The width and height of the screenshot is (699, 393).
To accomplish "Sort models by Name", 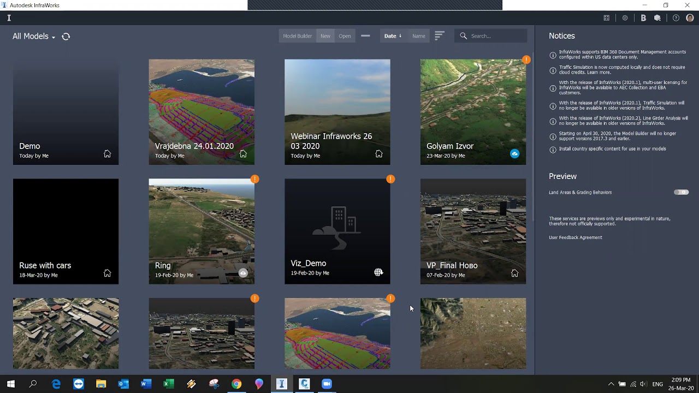I will (x=419, y=36).
